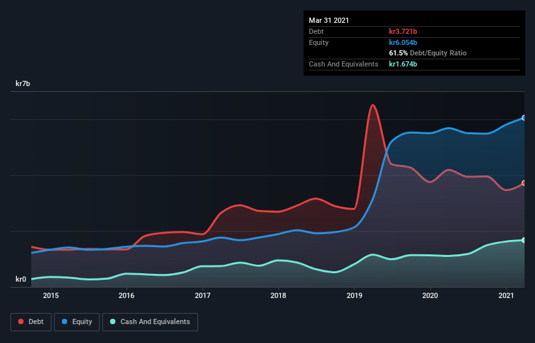Toggle the Equity legend button

(x=77, y=322)
